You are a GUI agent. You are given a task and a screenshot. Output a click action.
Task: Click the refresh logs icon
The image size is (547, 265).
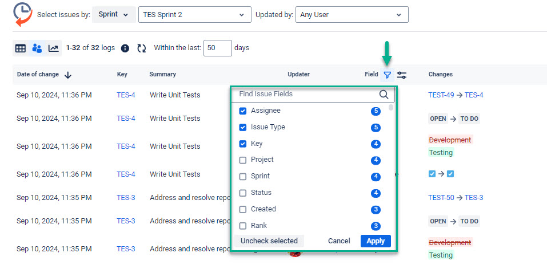pyautogui.click(x=142, y=48)
